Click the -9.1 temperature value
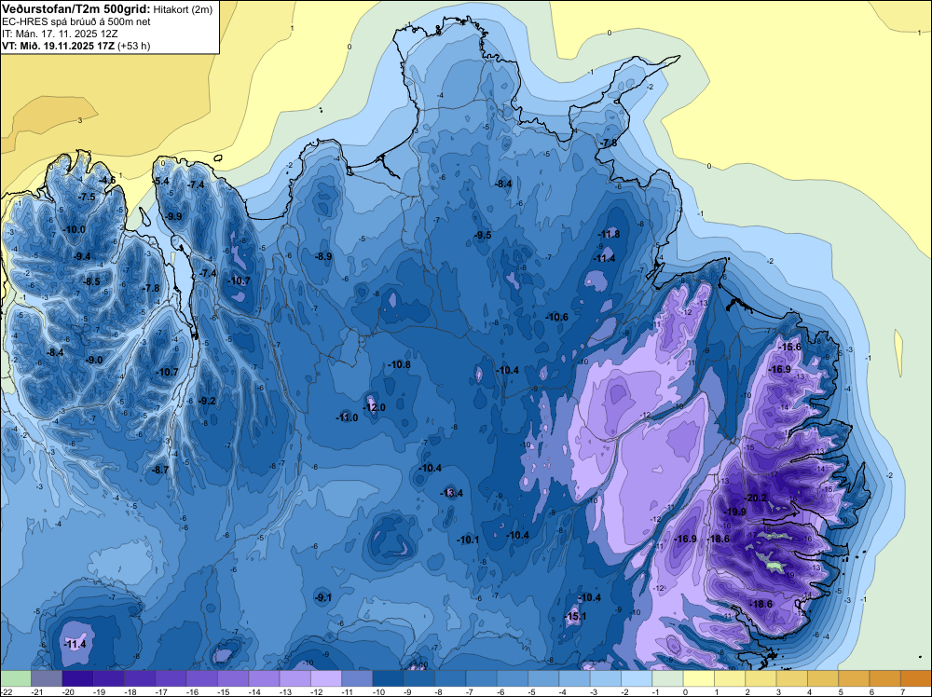Image resolution: width=932 pixels, height=697 pixels. tap(322, 598)
